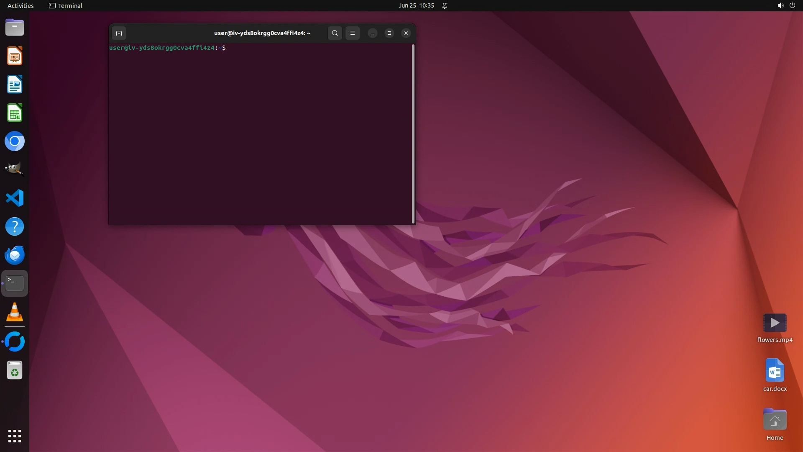
Task: Open the Files manager from dock
Action: coord(15,28)
